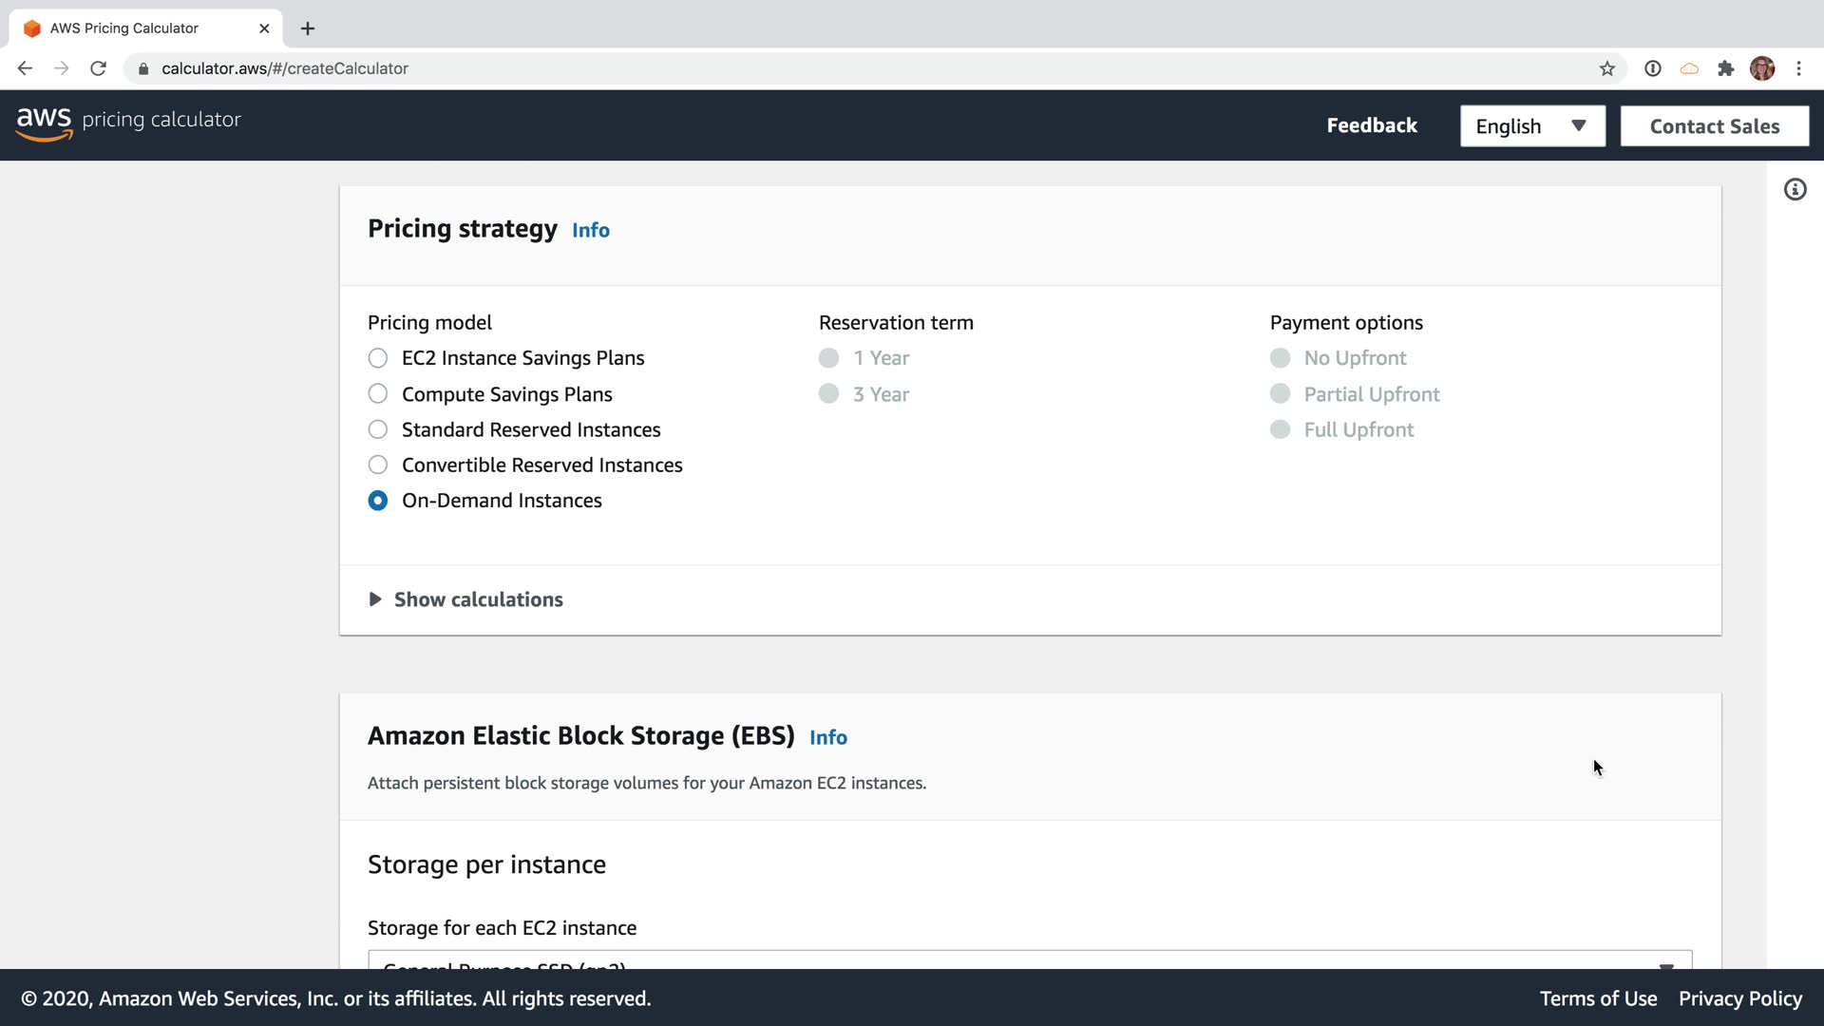Reload the page
The height and width of the screenshot is (1026, 1824).
tap(98, 68)
